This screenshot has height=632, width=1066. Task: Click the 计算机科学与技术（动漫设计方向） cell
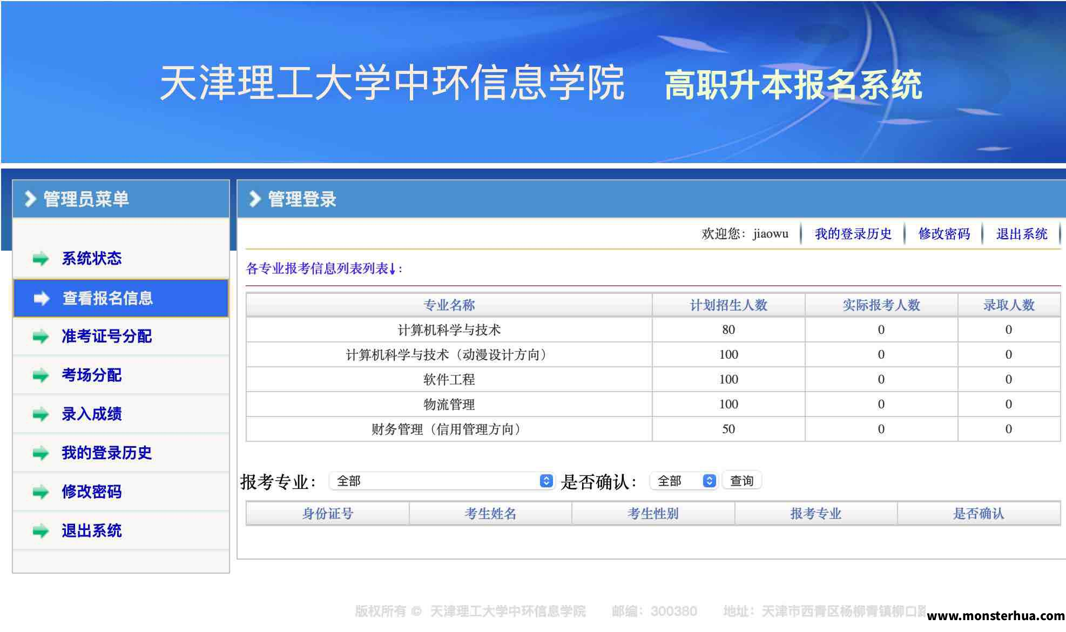tap(449, 355)
